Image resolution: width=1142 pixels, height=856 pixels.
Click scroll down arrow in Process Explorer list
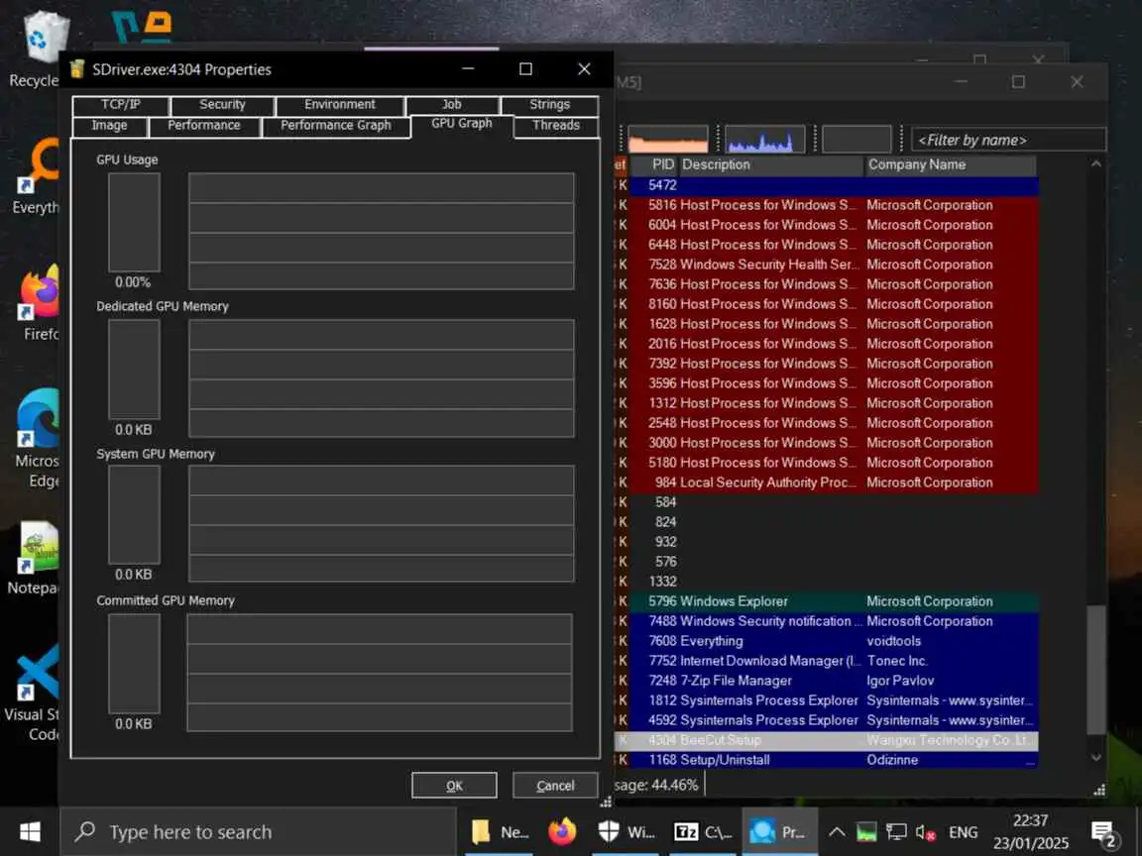pyautogui.click(x=1096, y=758)
